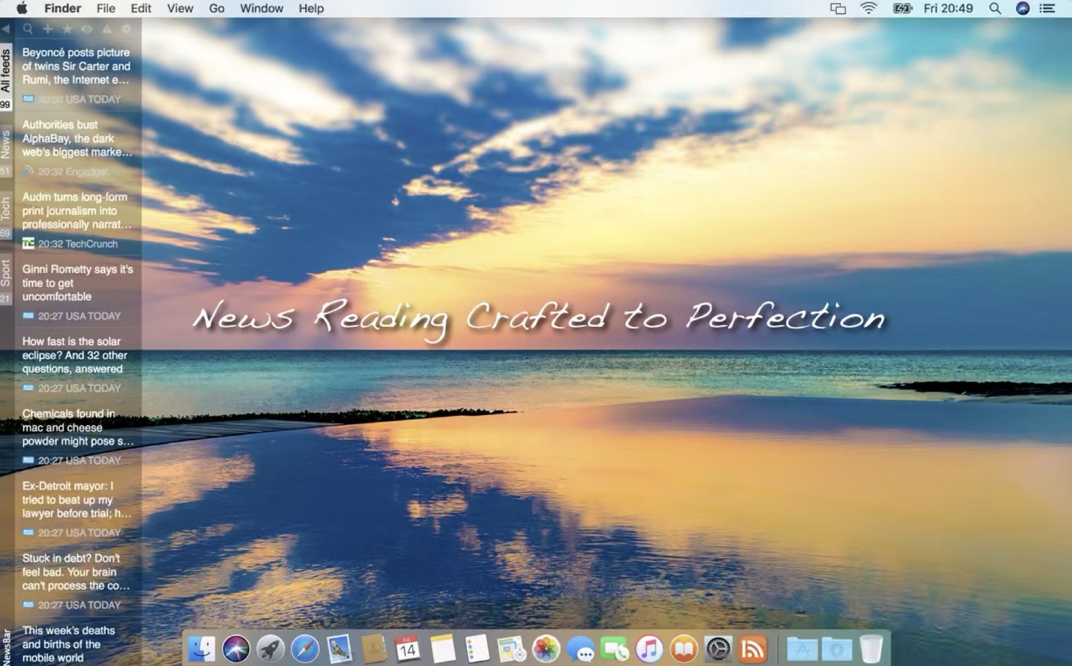
Task: Open the Finder View menu
Action: tap(180, 9)
